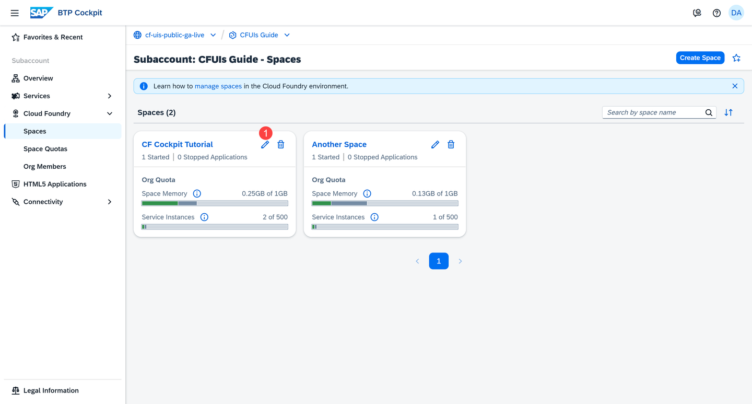Open the hamburger navigation menu
This screenshot has height=404, width=752.
[15, 13]
